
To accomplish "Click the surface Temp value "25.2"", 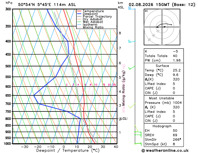I will click(177, 70).
